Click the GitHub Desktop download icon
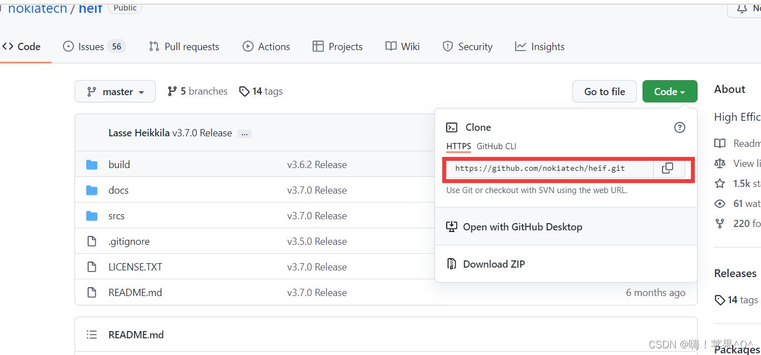Viewport: 761px width, 355px height. click(x=452, y=227)
